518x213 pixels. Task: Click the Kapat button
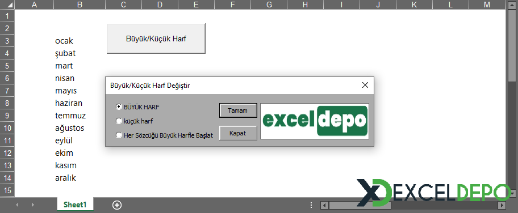tap(238, 133)
